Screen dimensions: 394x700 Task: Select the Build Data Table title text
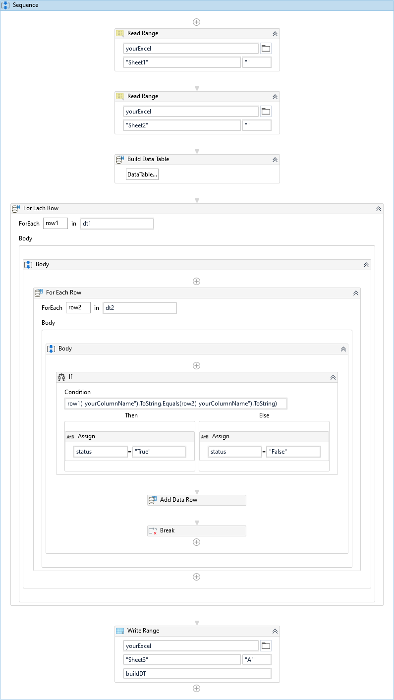tap(148, 160)
